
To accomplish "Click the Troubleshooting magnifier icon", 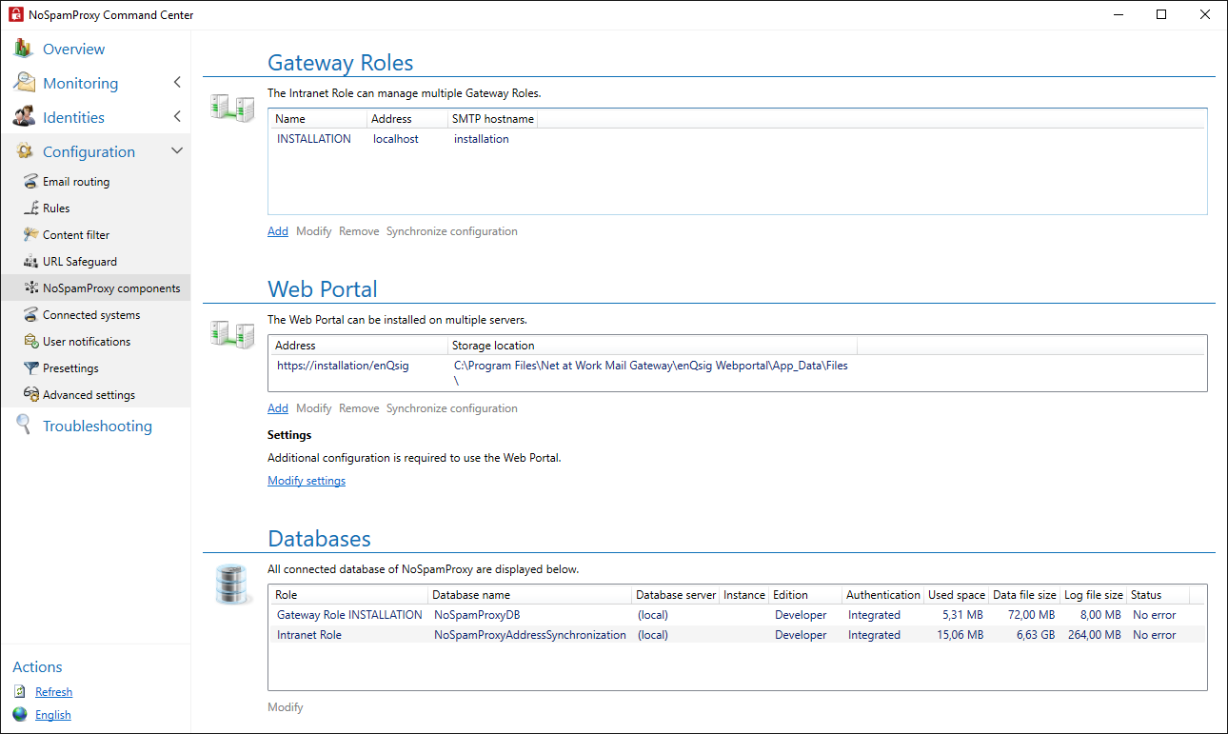I will pos(24,426).
